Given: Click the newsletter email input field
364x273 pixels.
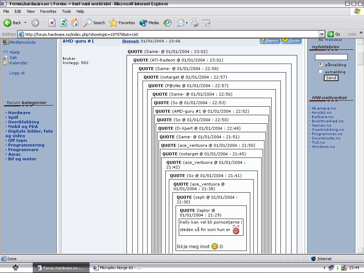Looking at the screenshot, I should [331, 57].
